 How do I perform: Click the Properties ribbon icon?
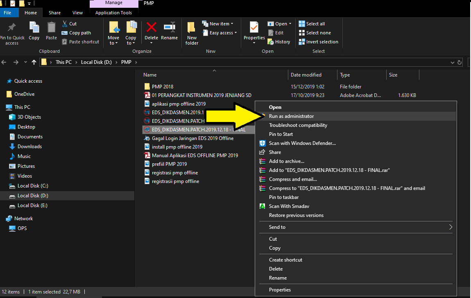pos(254,27)
